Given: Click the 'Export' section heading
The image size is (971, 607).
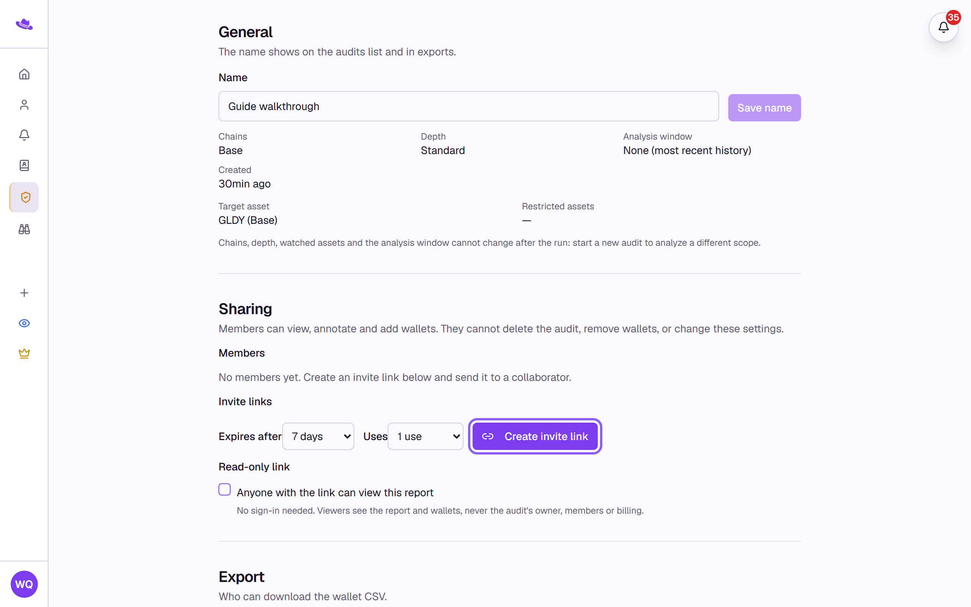Looking at the screenshot, I should (x=241, y=577).
